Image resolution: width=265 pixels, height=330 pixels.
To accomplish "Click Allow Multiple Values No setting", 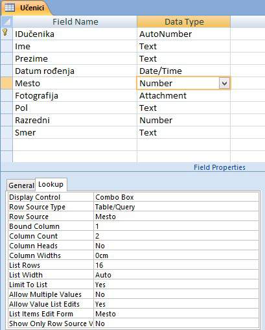I will [x=176, y=294].
